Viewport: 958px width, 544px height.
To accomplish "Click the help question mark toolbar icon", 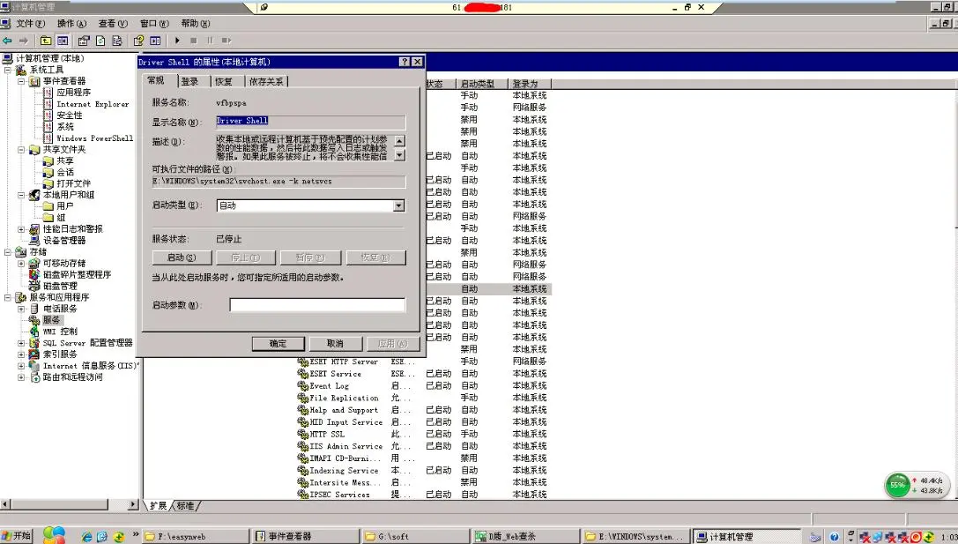I will [x=138, y=41].
